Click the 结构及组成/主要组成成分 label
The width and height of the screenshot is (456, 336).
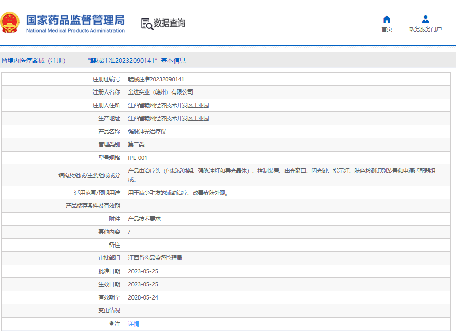[89, 175]
